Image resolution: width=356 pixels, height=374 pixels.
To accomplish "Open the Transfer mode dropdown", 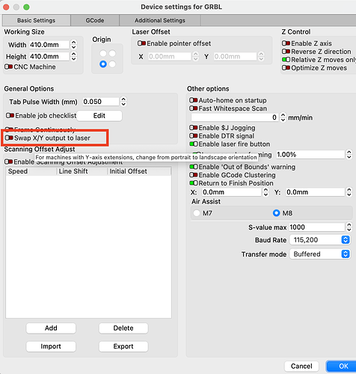I will click(x=320, y=254).
